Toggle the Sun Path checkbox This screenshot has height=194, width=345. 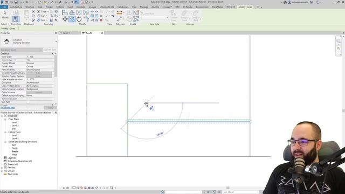[x=28, y=102]
